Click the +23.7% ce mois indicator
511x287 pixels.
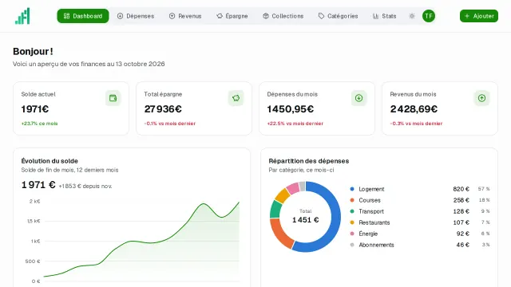pyautogui.click(x=39, y=124)
